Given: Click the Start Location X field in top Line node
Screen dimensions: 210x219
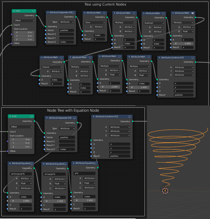Looking at the screenshot, I should [24, 32].
